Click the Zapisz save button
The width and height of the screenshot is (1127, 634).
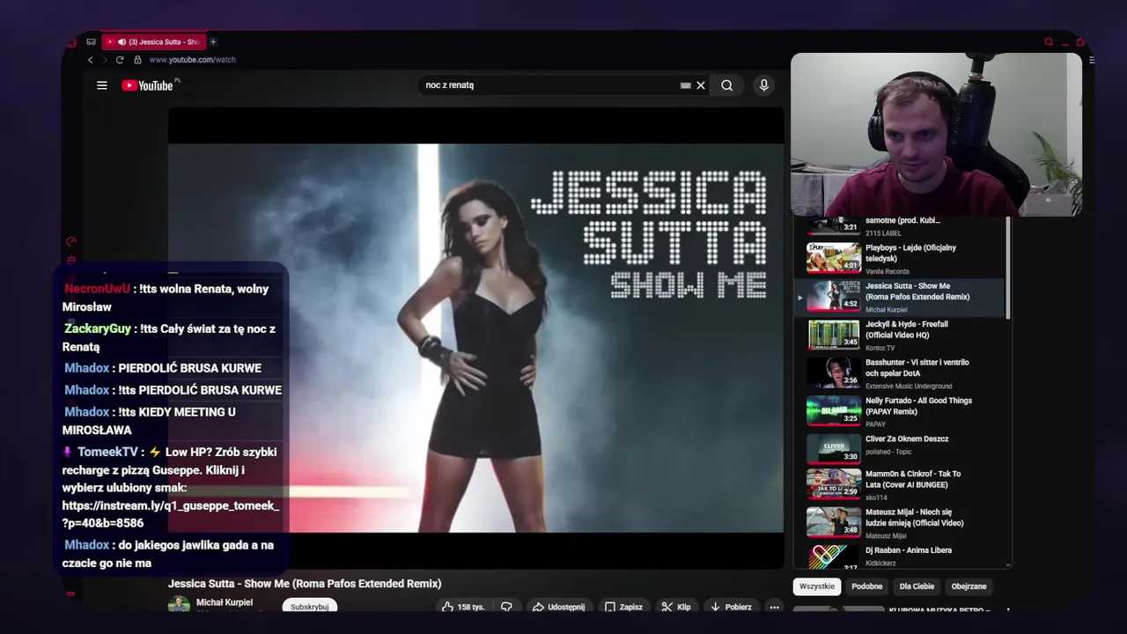click(623, 607)
